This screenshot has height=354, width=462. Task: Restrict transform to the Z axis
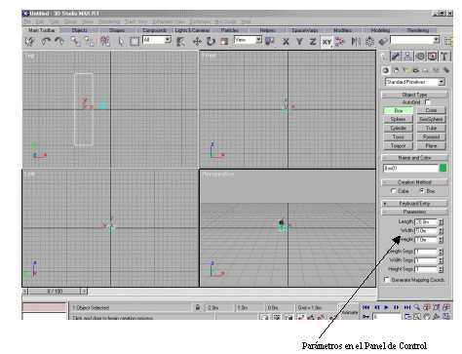[313, 42]
